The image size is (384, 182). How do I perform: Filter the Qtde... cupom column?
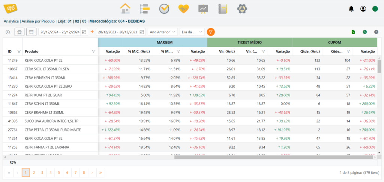[348, 51]
